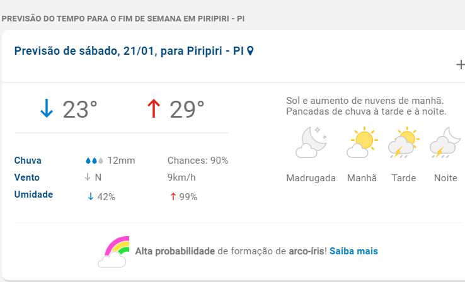Image resolution: width=465 pixels, height=282 pixels.
Task: Click the Tarde thunderstorm icon
Action: (x=403, y=143)
